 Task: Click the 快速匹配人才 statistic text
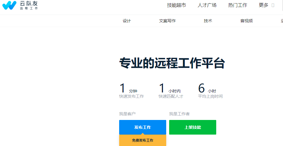tap(171, 96)
